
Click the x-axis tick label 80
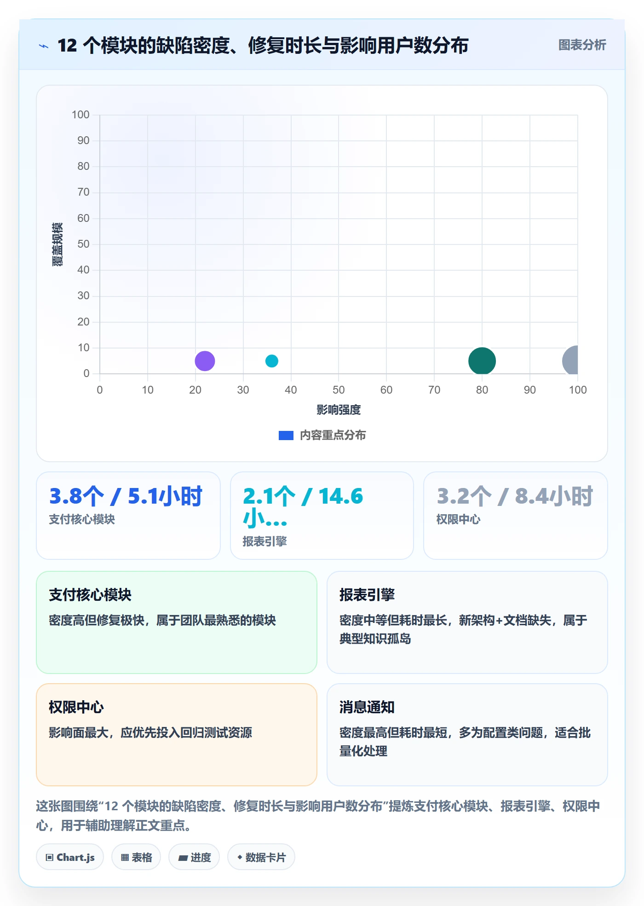[482, 390]
